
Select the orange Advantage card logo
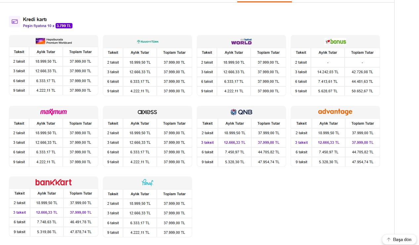(335, 112)
